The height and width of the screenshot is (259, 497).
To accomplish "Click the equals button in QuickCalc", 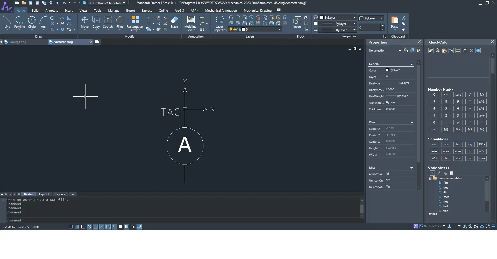I will (434, 129).
